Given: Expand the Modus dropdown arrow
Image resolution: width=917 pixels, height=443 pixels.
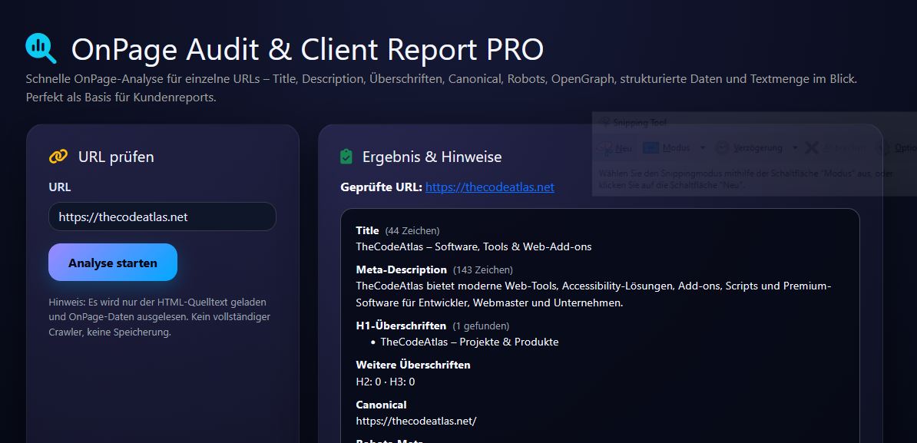Looking at the screenshot, I should [x=702, y=148].
